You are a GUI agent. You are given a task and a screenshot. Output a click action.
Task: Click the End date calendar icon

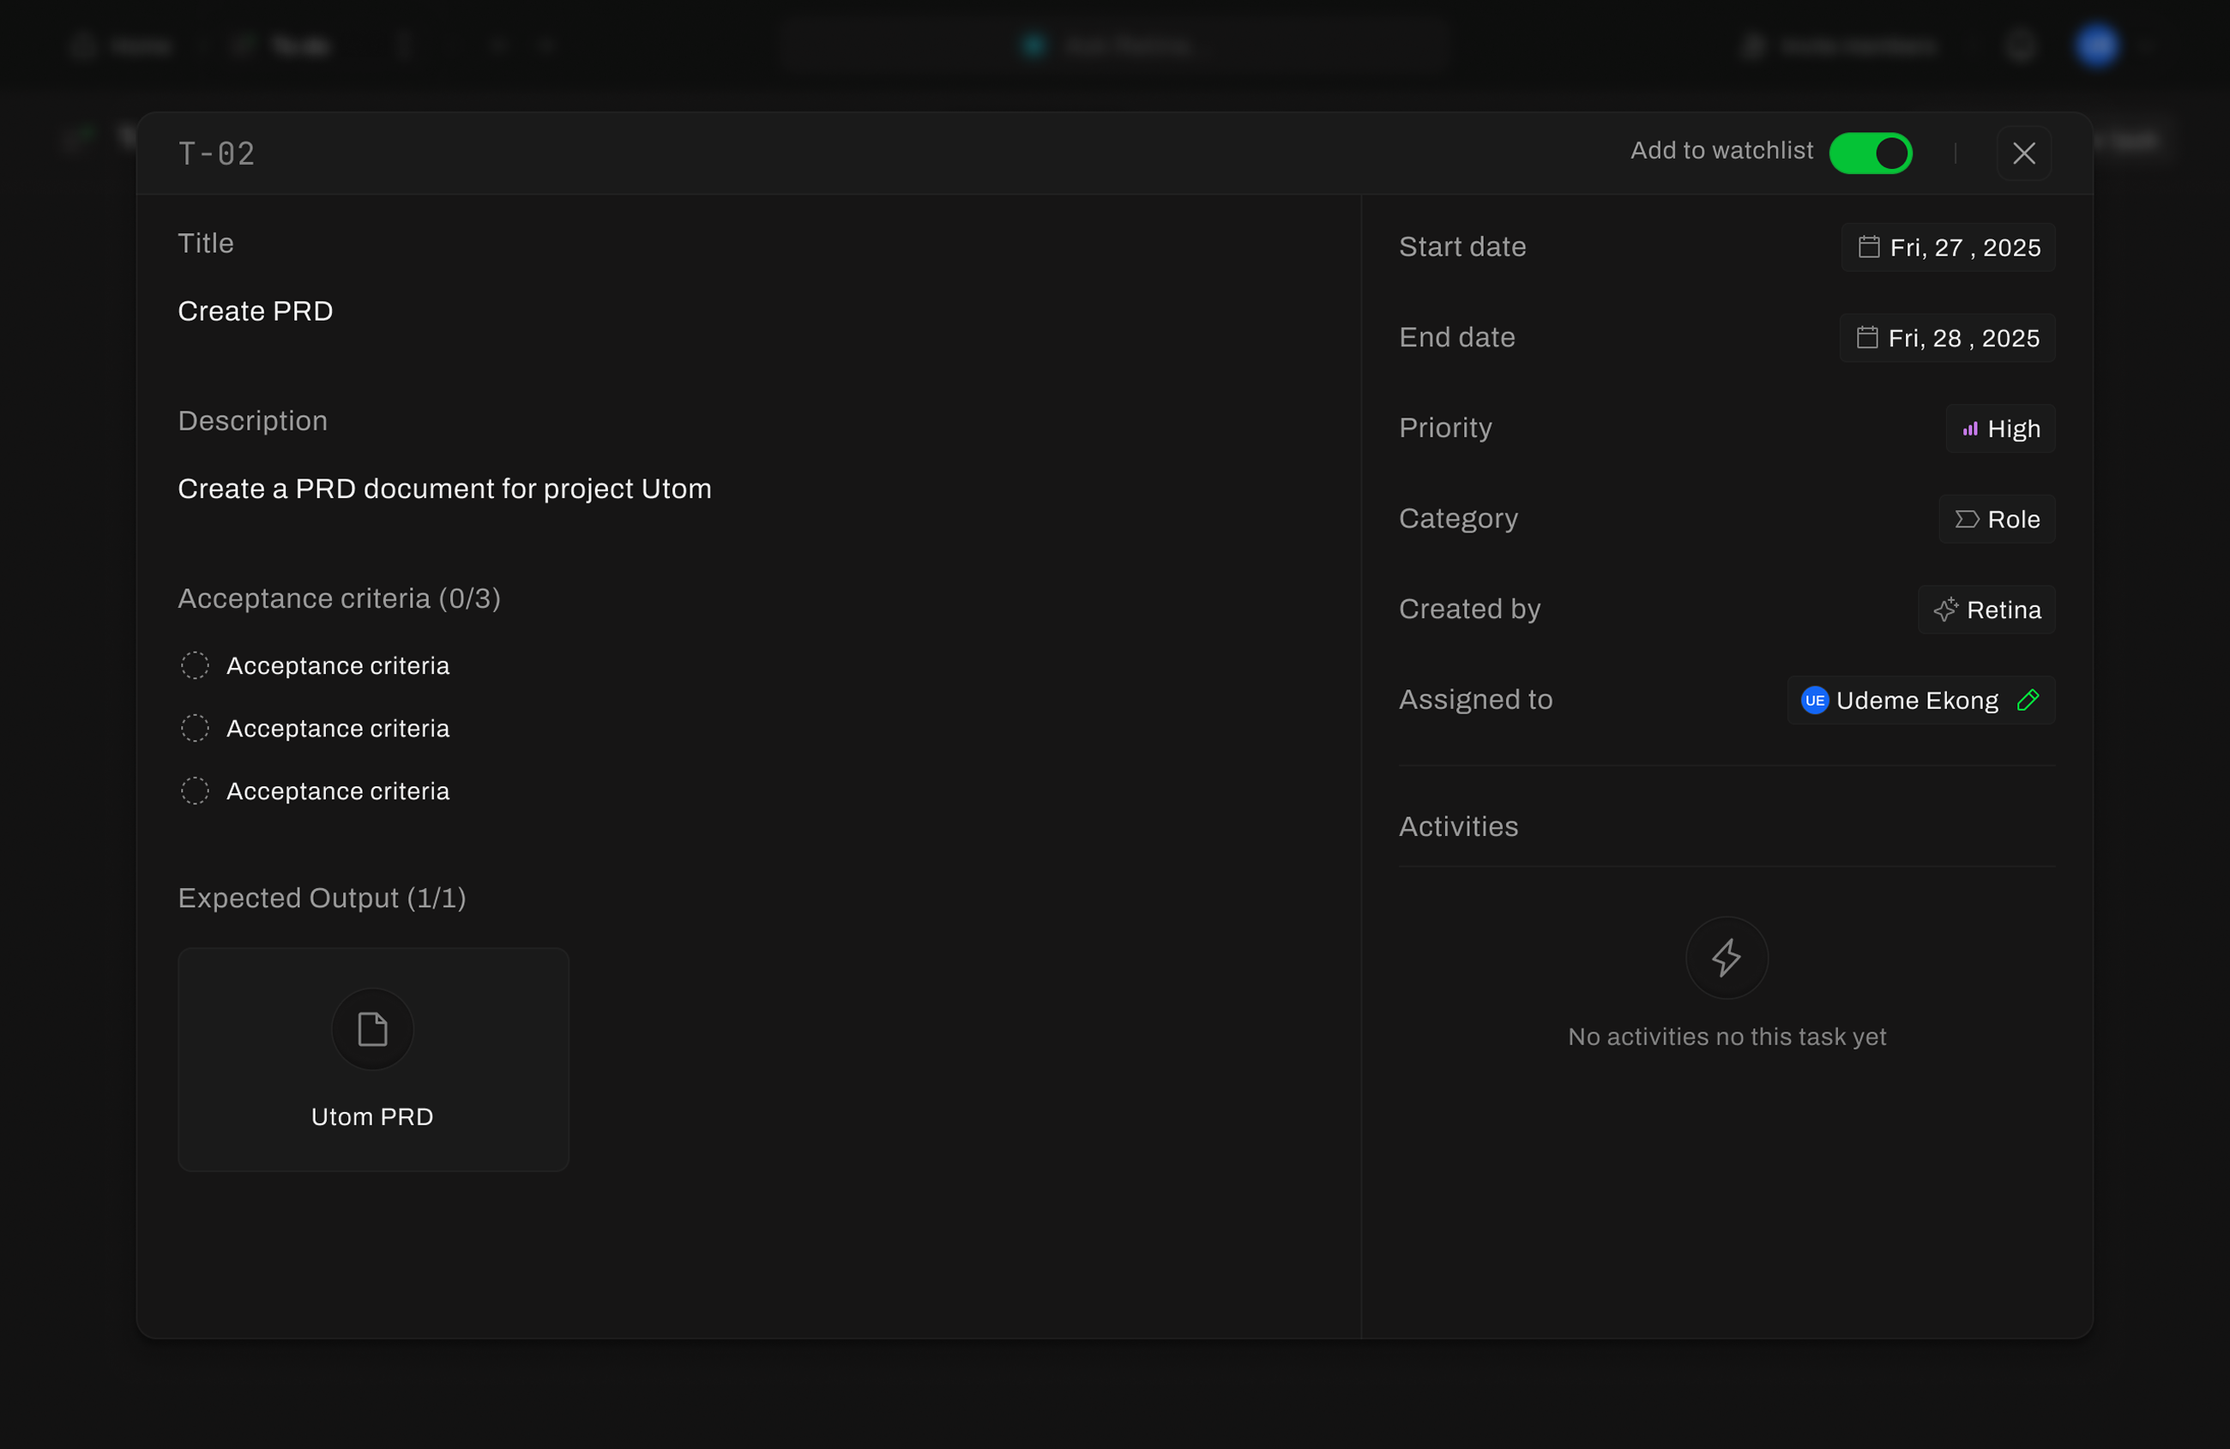click(x=1866, y=337)
